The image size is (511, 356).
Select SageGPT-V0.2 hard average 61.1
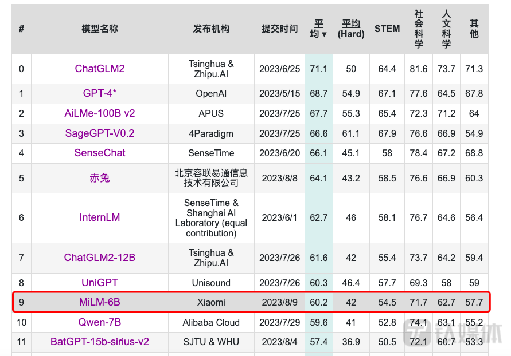point(351,133)
